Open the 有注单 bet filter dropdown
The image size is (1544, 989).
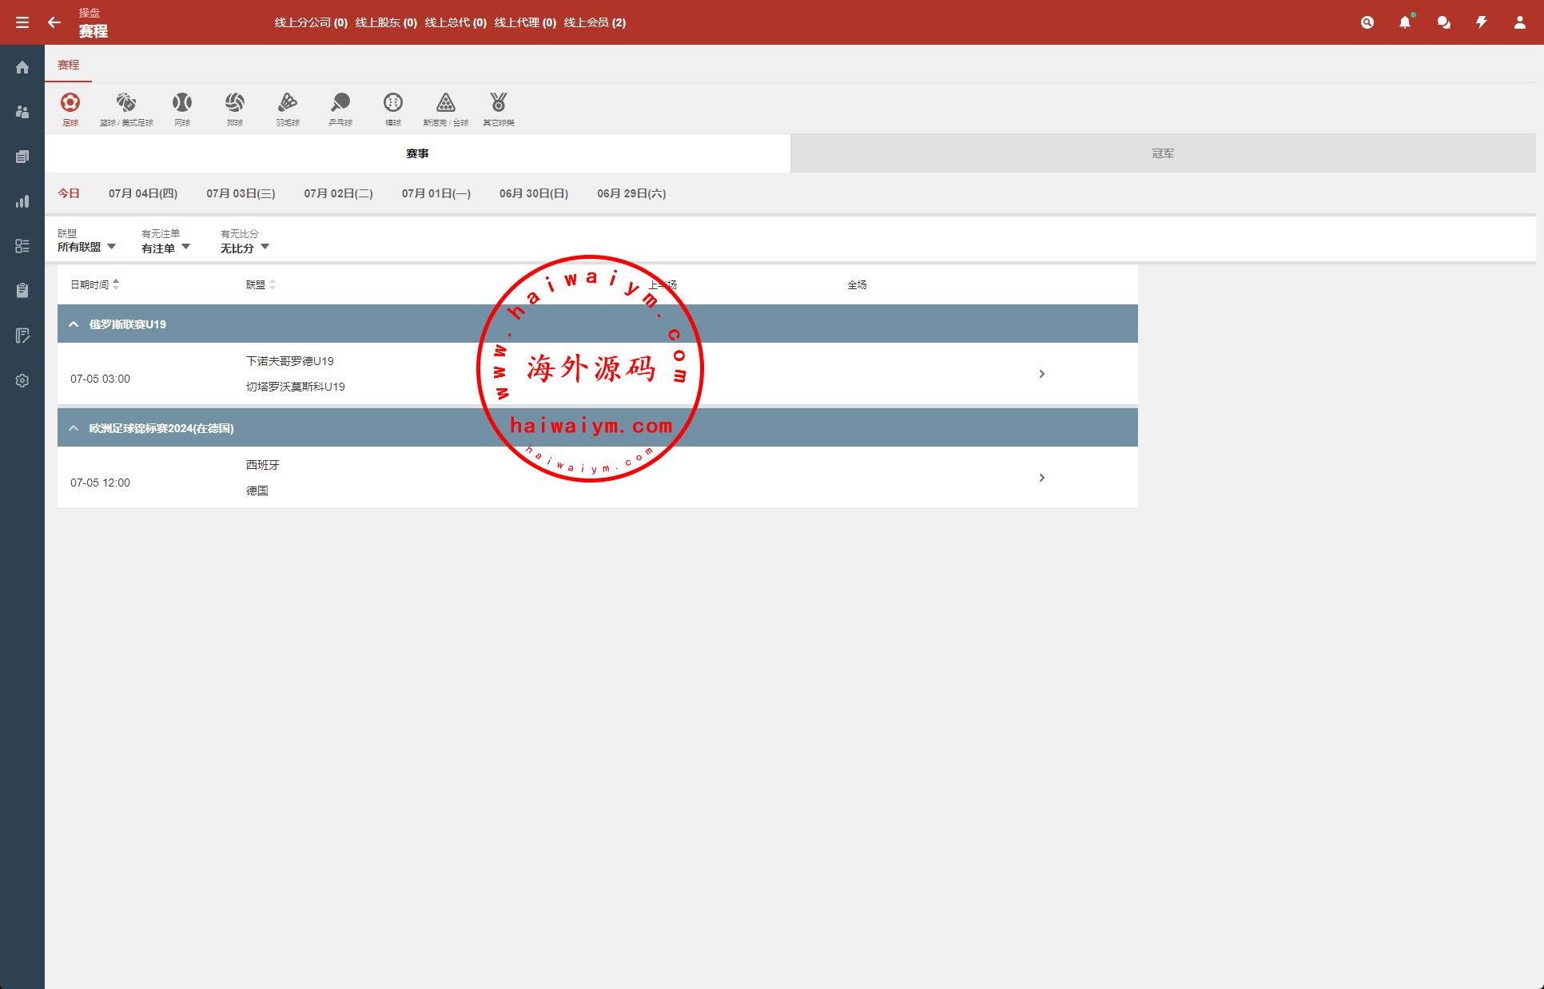(165, 248)
